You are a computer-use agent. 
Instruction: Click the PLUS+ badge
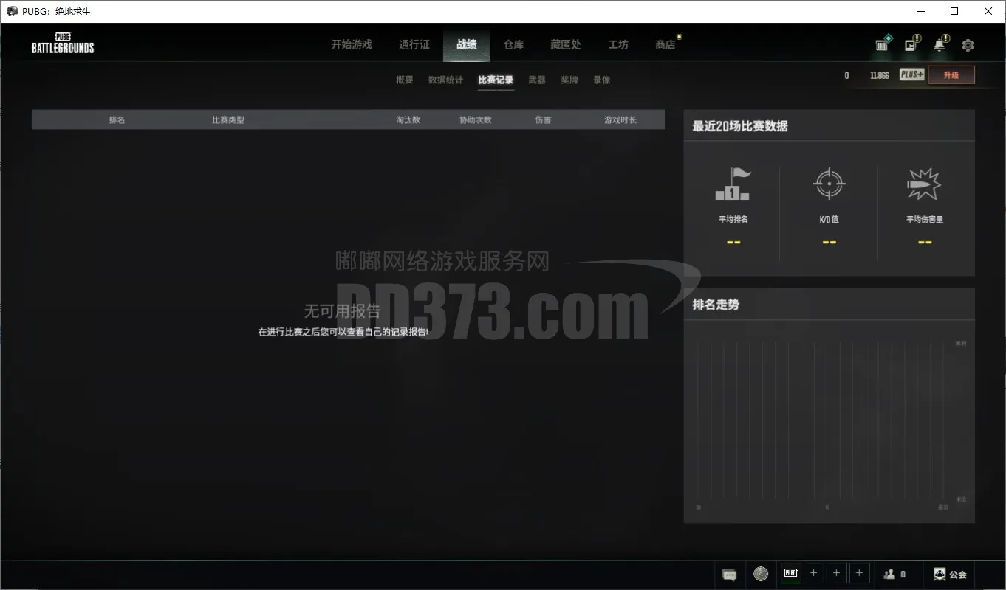[911, 74]
